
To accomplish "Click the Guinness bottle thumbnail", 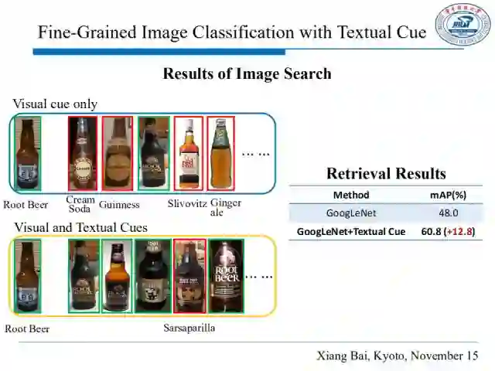I will point(117,153).
